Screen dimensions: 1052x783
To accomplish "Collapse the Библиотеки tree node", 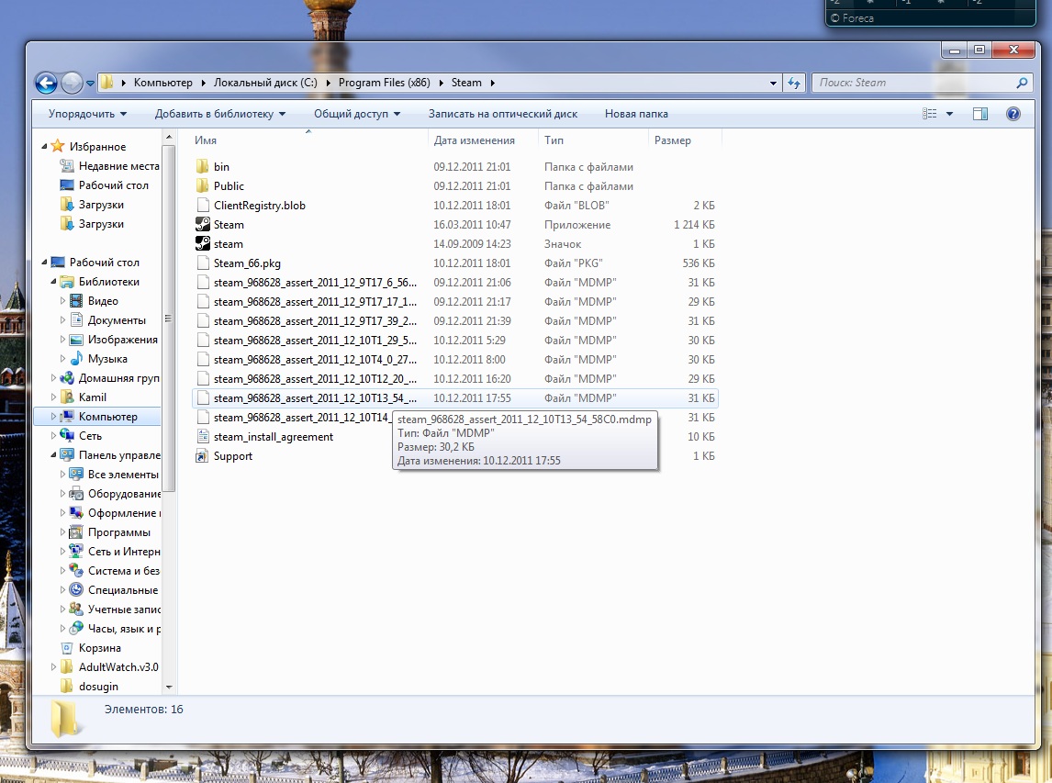I will [x=53, y=282].
